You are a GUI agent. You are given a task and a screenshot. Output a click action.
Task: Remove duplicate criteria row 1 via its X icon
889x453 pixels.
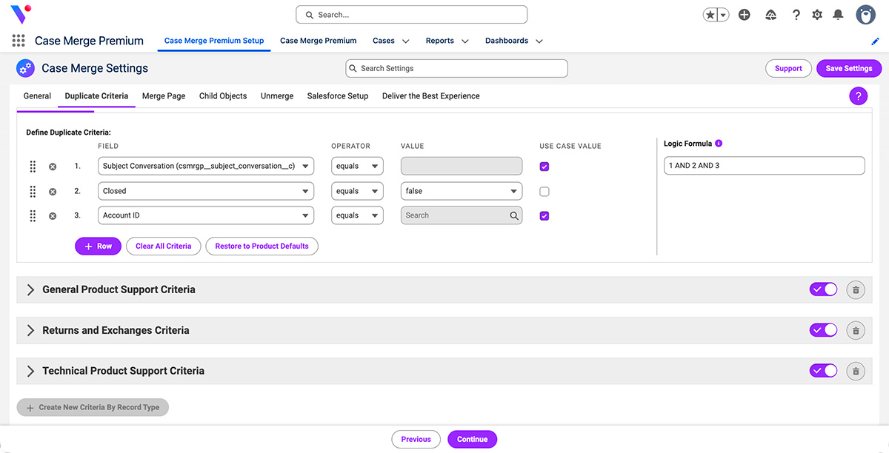(52, 166)
